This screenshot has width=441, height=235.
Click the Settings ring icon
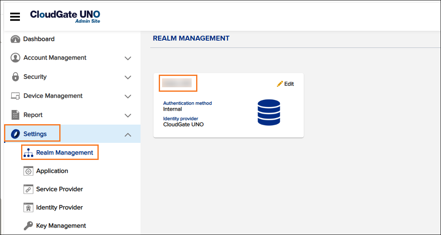[15, 134]
